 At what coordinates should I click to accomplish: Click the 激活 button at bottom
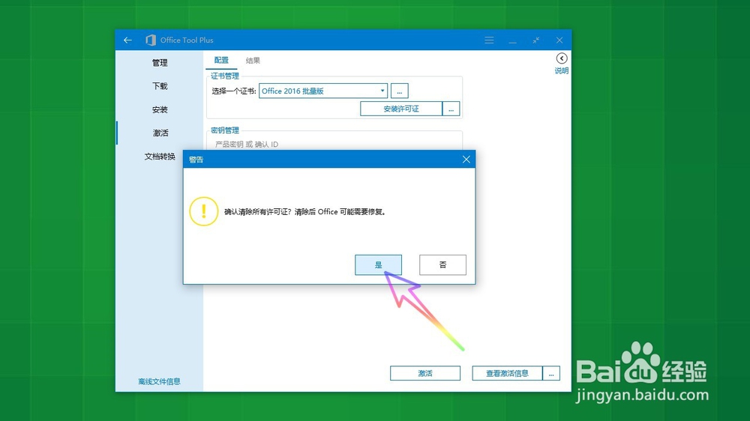425,373
